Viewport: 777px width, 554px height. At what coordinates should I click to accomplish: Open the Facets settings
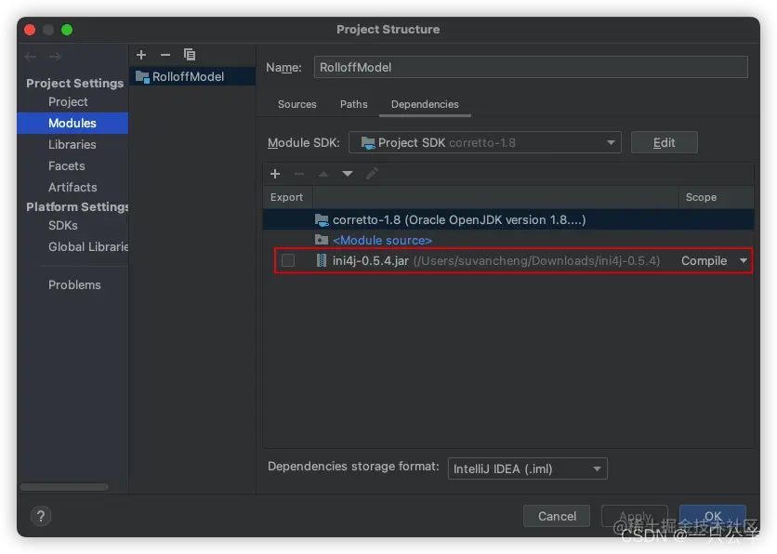66,166
